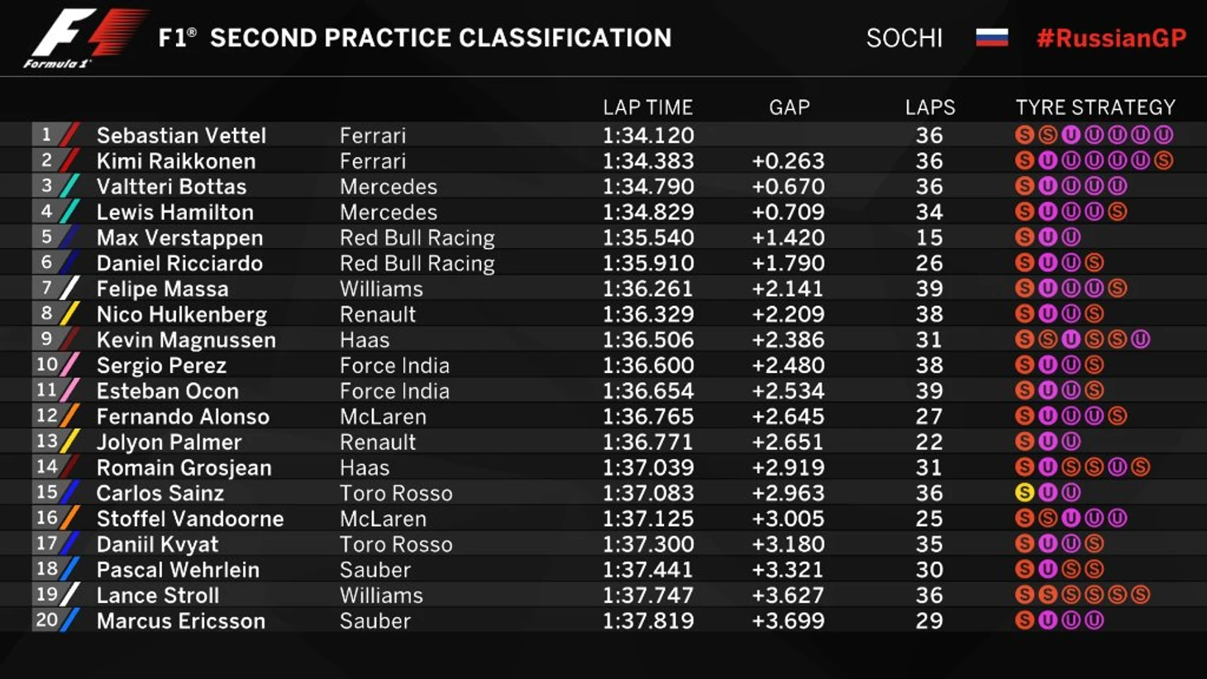
Task: Click the last tyre icon in Kimi Raikkonen row
Action: [1163, 160]
